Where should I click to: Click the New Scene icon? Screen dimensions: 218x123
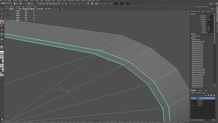[x=15, y=4]
